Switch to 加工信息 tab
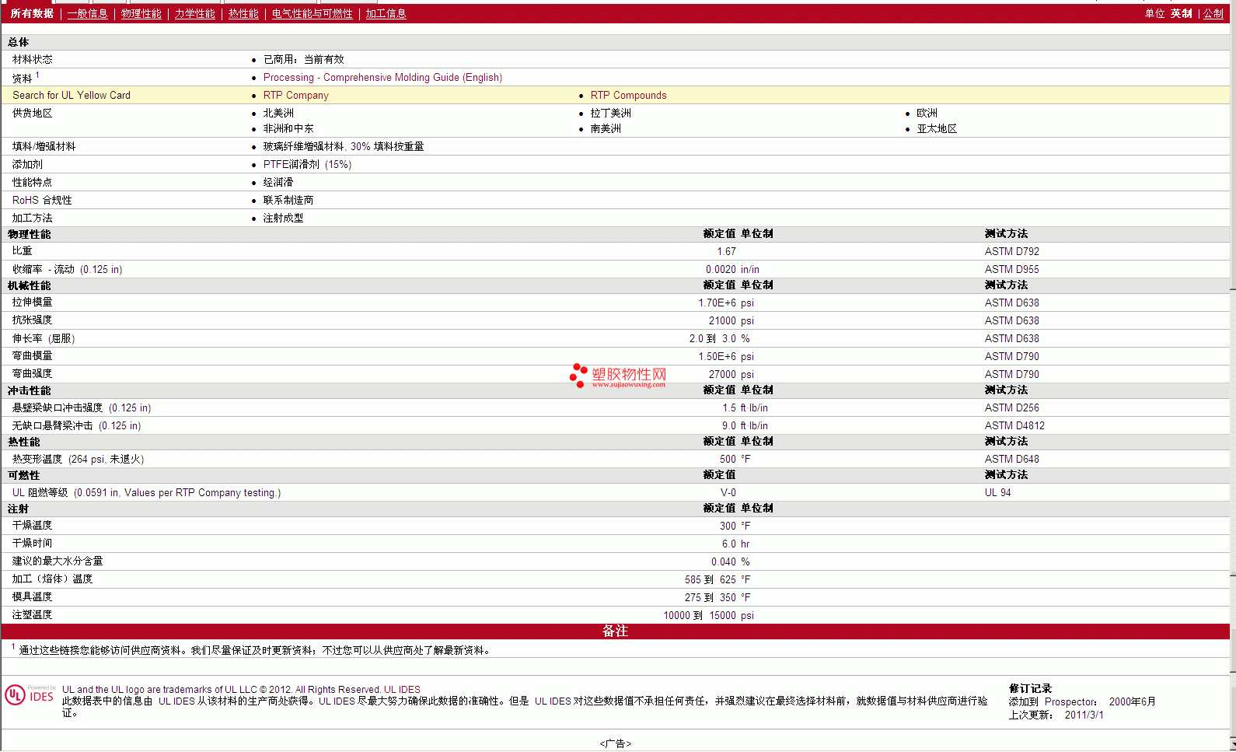Viewport: 1236px width, 752px height. point(386,14)
